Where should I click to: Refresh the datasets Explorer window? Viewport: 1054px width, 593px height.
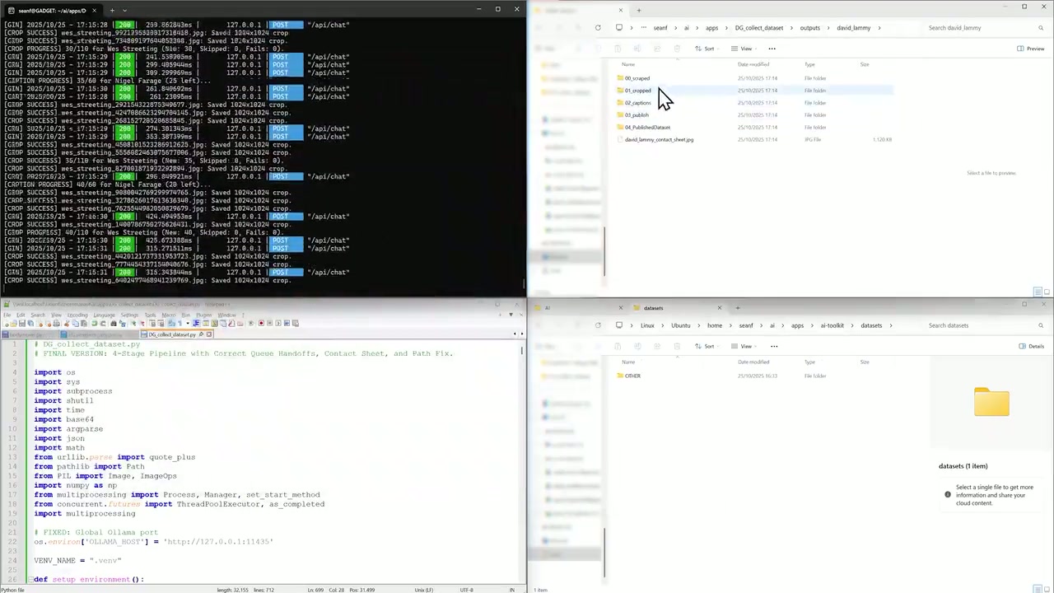(598, 325)
